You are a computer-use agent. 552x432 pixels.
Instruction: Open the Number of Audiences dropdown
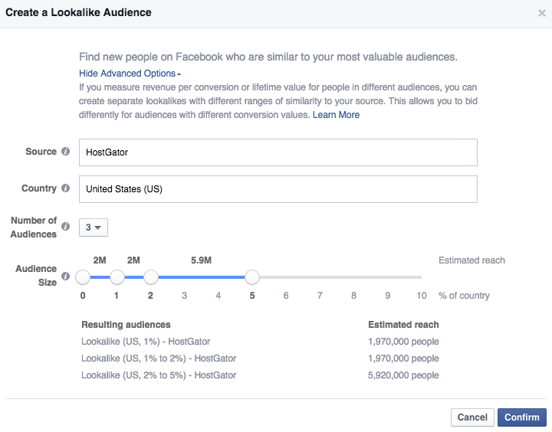(94, 227)
